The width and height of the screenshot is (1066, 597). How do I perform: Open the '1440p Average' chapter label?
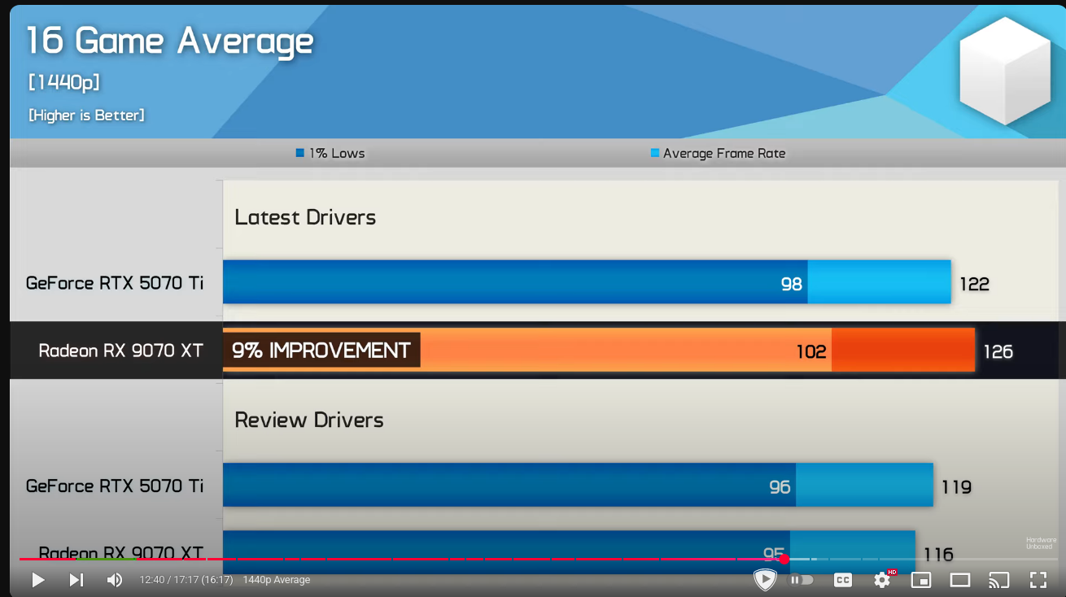[x=277, y=580]
